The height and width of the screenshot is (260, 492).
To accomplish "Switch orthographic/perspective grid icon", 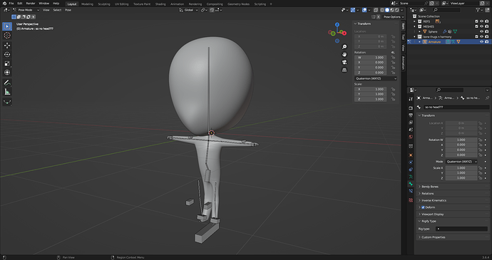I will pyautogui.click(x=344, y=70).
